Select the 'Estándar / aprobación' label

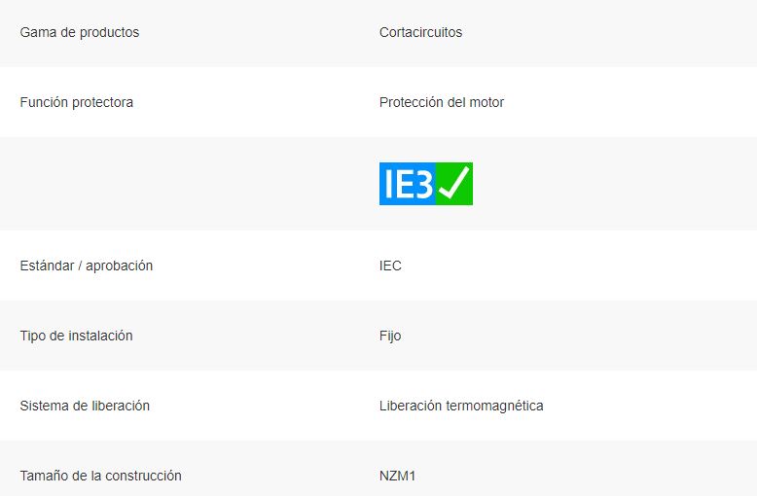(x=87, y=266)
